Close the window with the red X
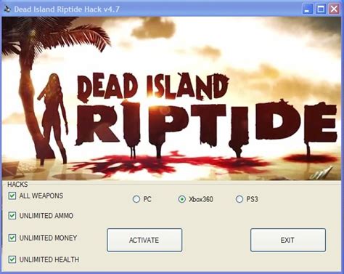Screen dimensions: 344x274 click(x=334, y=9)
